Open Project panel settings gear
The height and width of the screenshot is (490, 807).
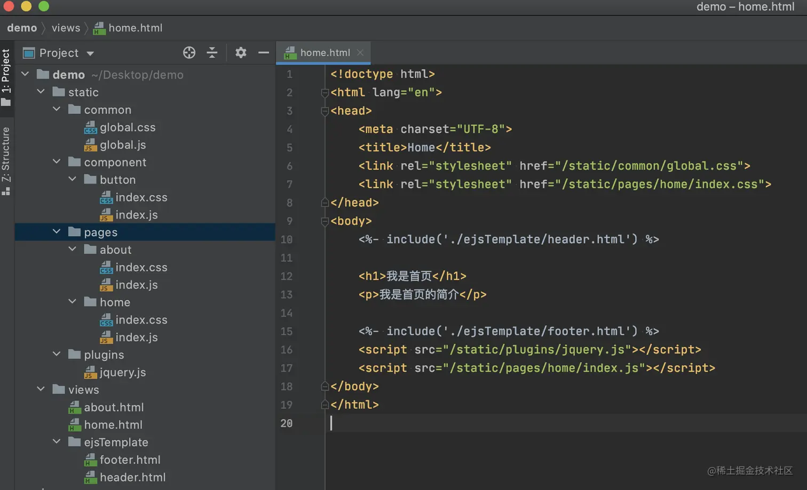click(241, 52)
